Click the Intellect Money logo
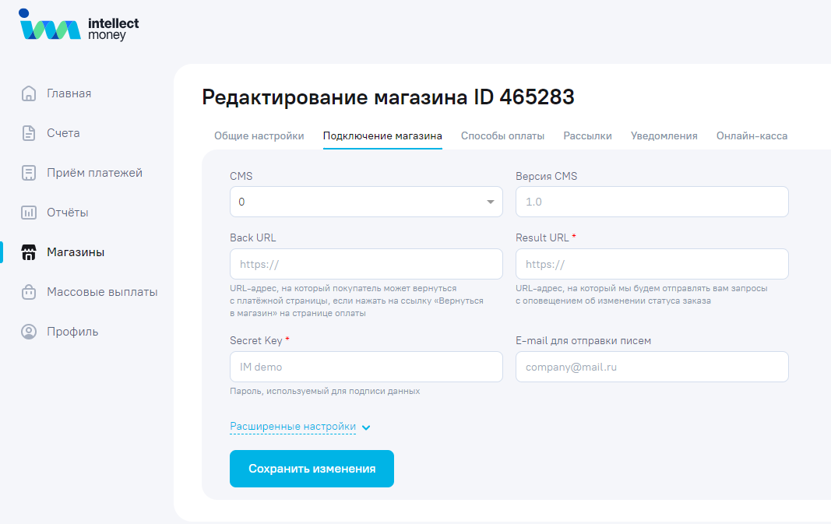The height and width of the screenshot is (524, 831). [x=79, y=28]
